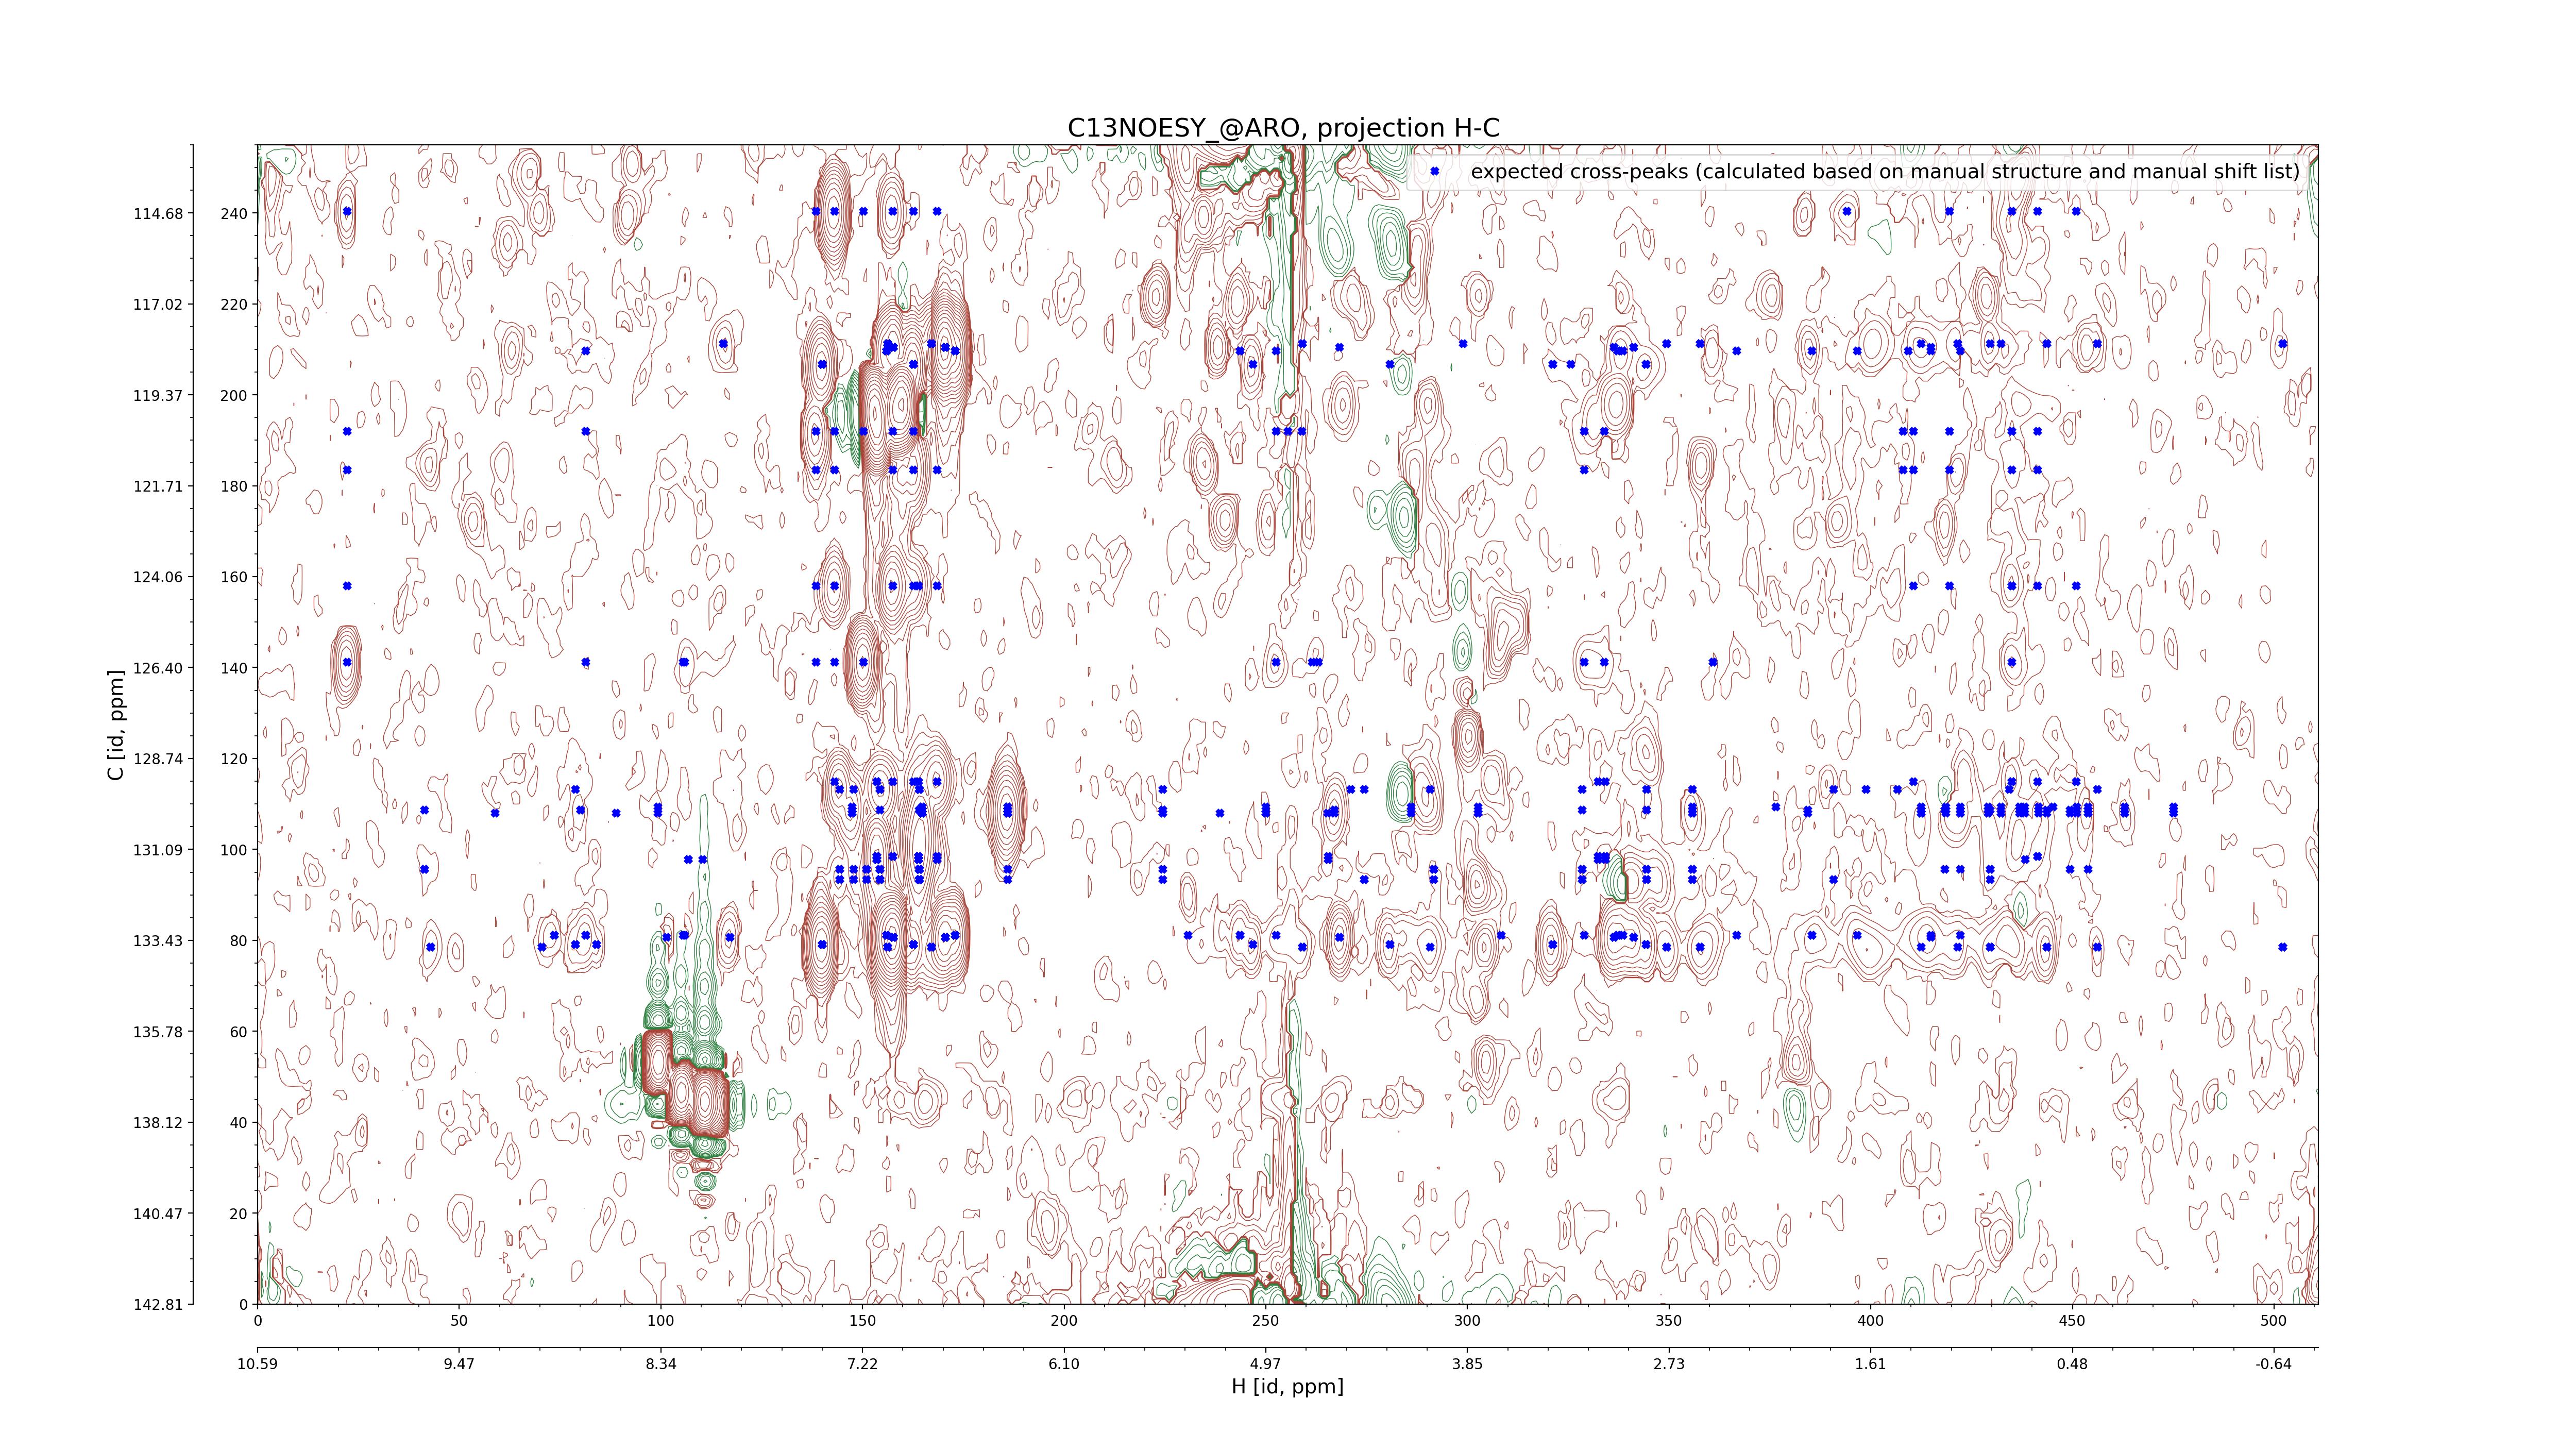Screen dimensions: 2576x1449
Task: Click the C-axis id tick 220
Action: pyautogui.click(x=234, y=304)
